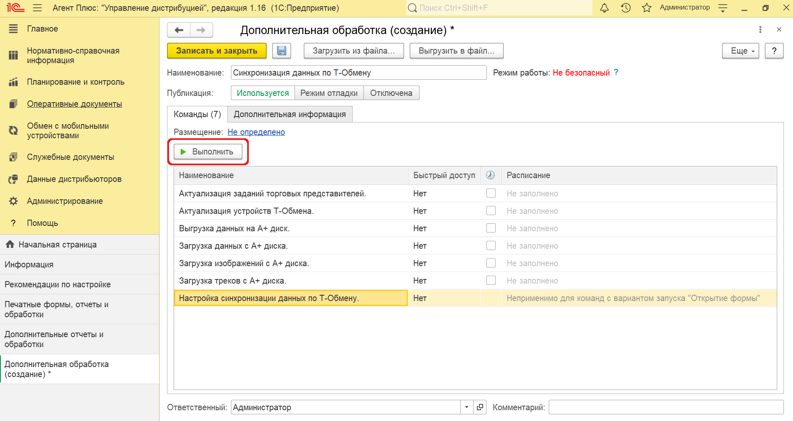Open Дополнительная обработка (создание) * panel item
Image resolution: width=793 pixels, height=421 pixels.
click(x=79, y=369)
